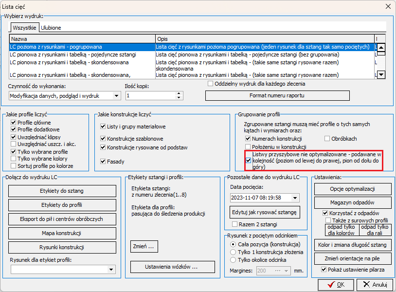
Task: Click the Magazyn odpadów button
Action: pyautogui.click(x=353, y=202)
